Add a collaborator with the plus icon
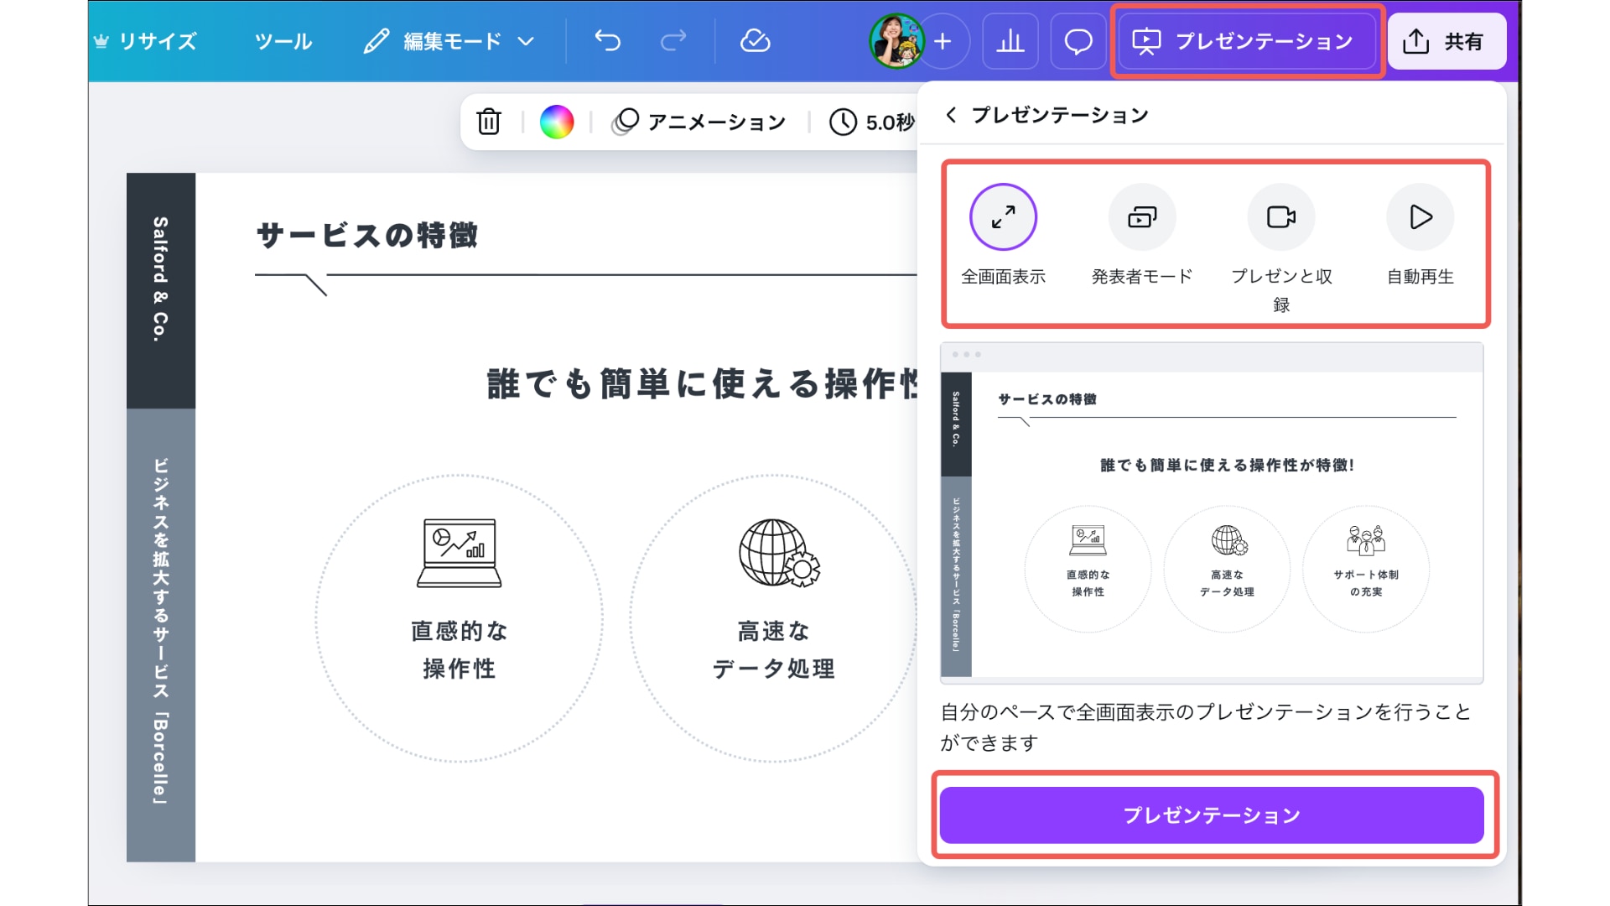The height and width of the screenshot is (906, 1610). click(x=943, y=41)
